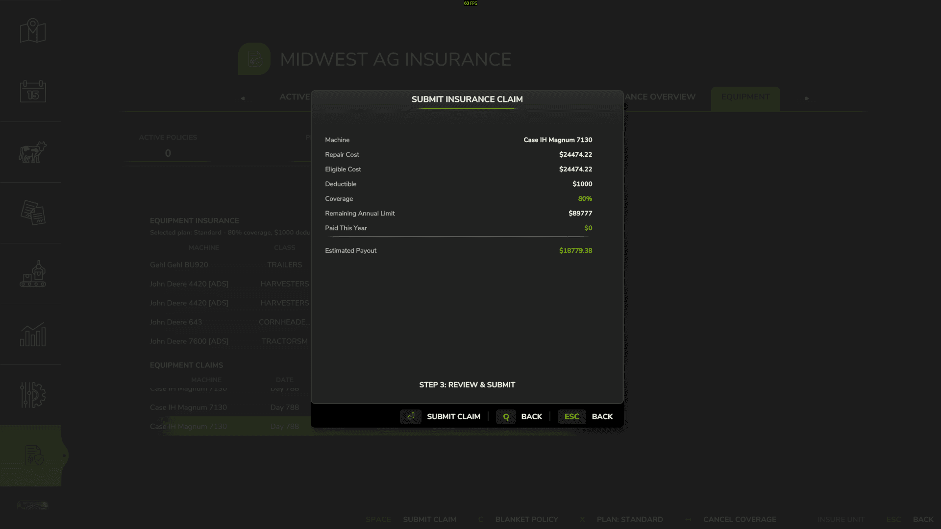Image resolution: width=941 pixels, height=529 pixels.
Task: Select the insurance document shield sidebar icon
Action: [x=34, y=456]
